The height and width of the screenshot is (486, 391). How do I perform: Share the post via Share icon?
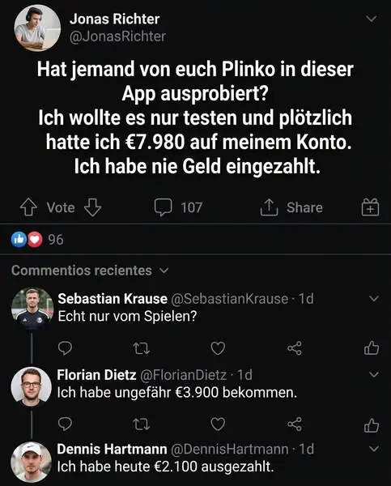click(291, 207)
